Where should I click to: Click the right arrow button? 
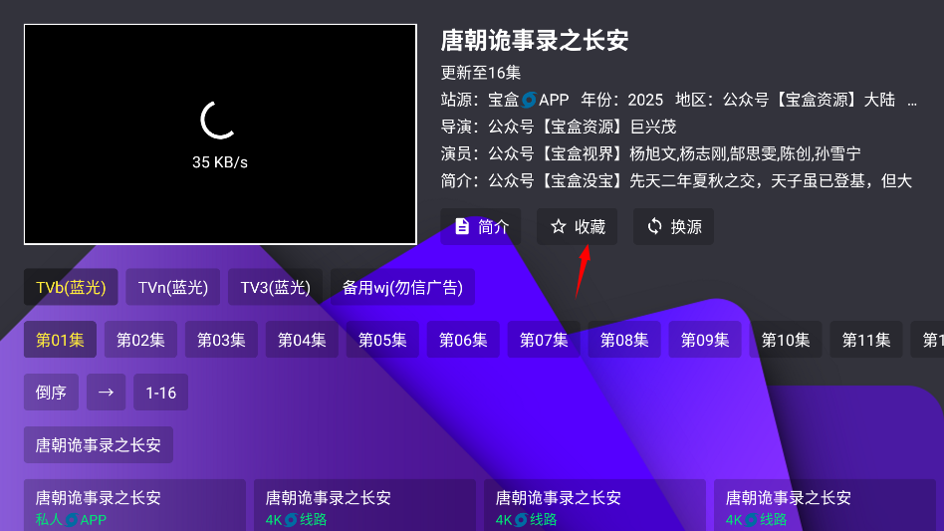tap(106, 393)
